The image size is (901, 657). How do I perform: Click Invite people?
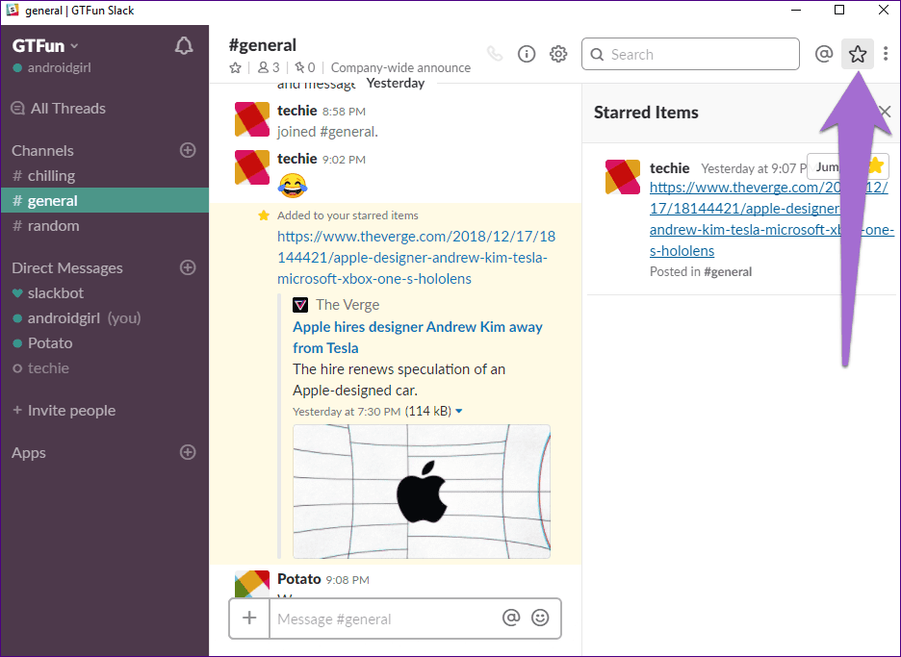click(x=64, y=410)
